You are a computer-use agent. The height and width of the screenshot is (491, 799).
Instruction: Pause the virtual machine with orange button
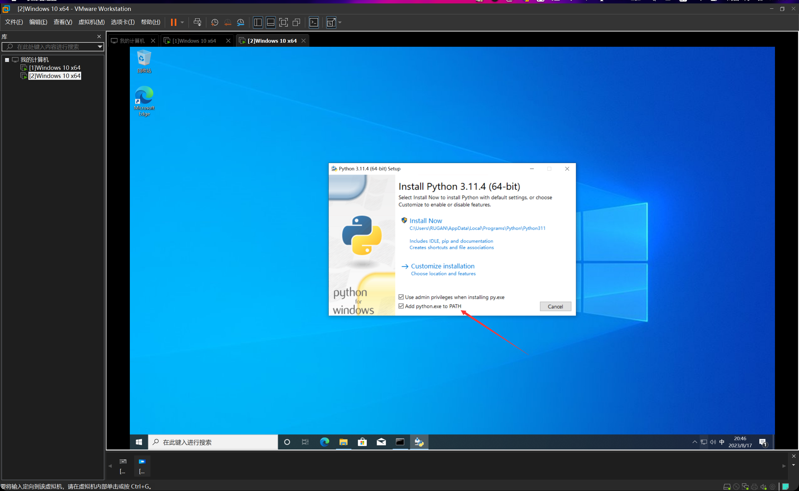(174, 22)
